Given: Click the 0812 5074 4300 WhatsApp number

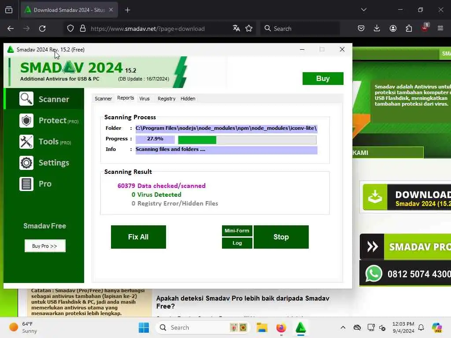Looking at the screenshot, I should click(419, 274).
